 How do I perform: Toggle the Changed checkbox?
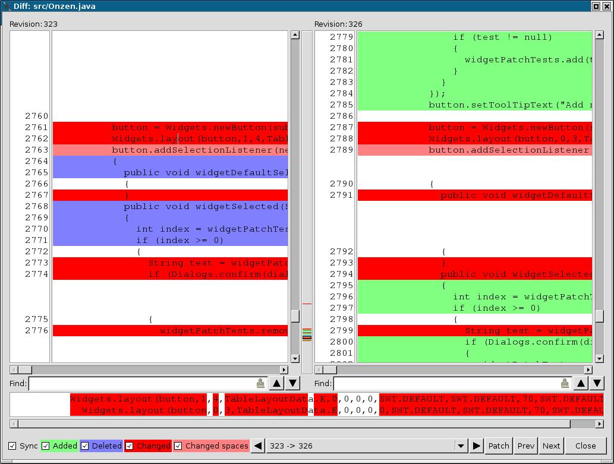pos(129,446)
